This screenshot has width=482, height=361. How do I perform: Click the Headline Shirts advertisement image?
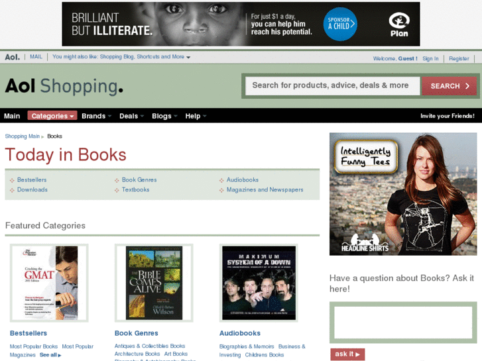pos(403,194)
